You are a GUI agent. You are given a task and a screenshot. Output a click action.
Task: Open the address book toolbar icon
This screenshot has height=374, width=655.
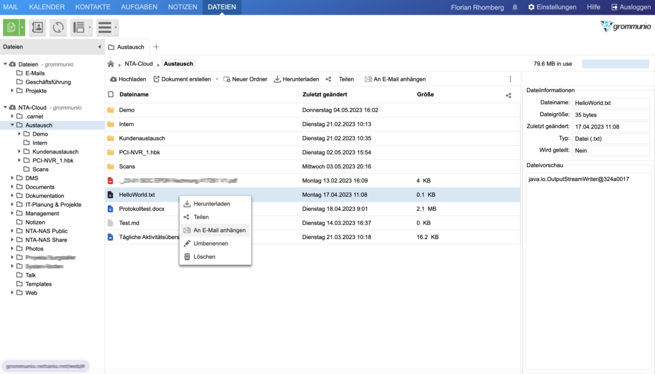click(37, 27)
